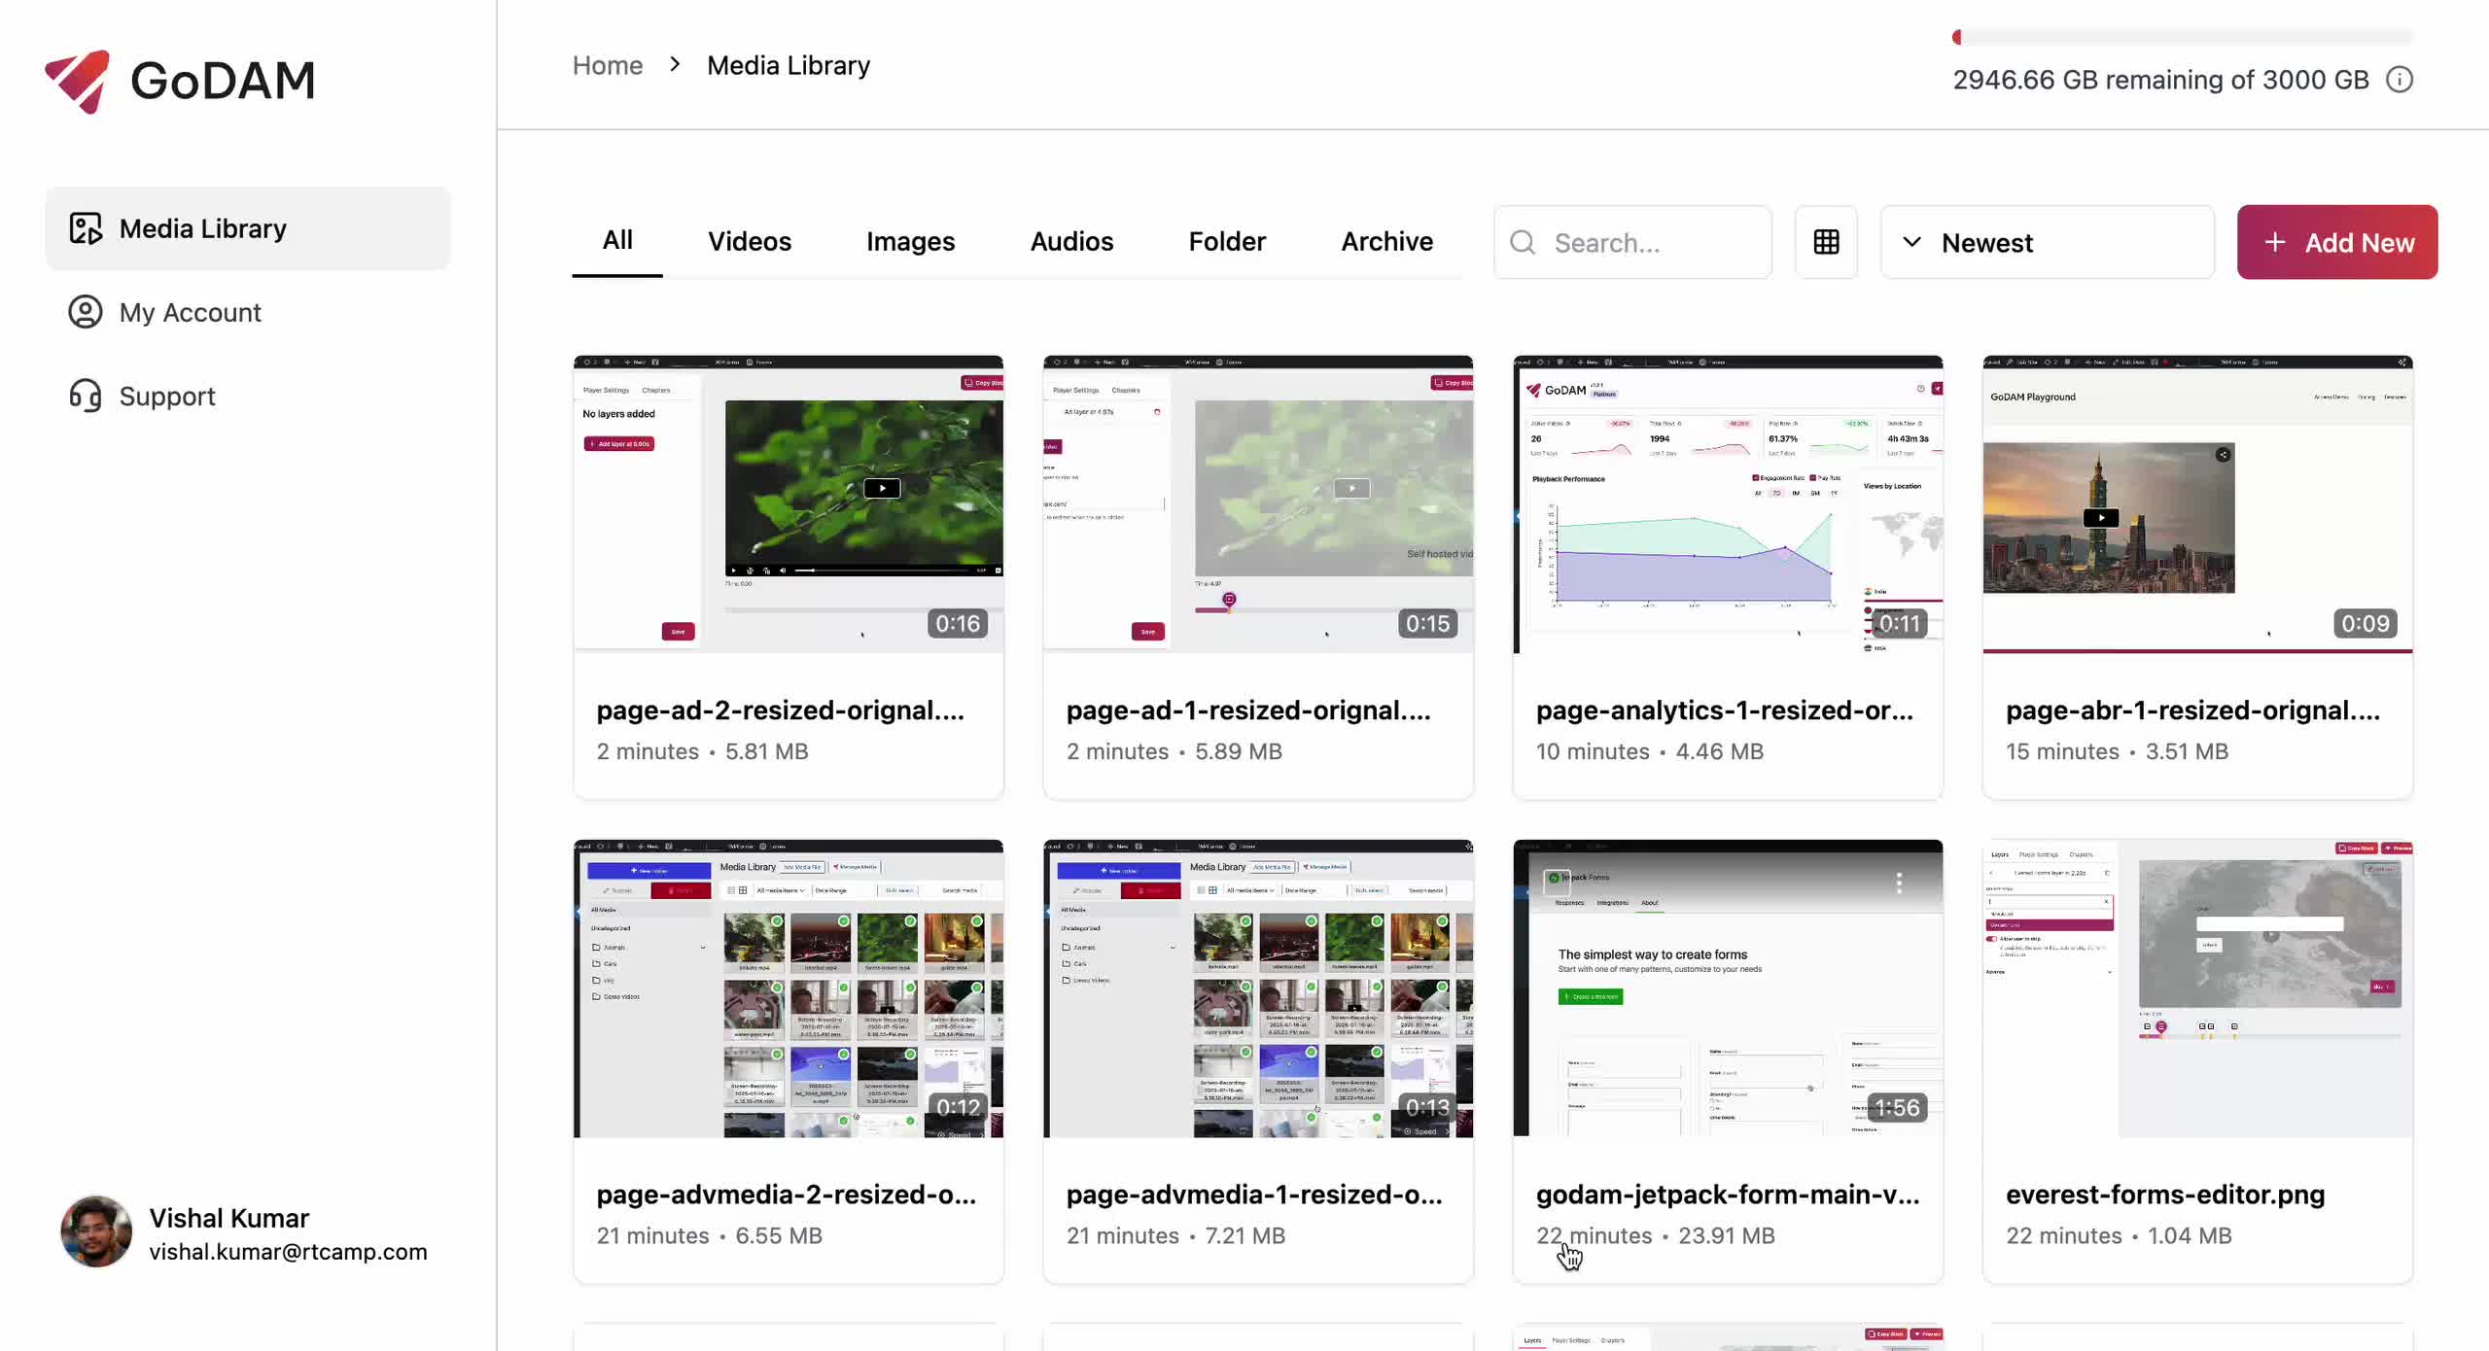
Task: Open My Account from the sidebar
Action: 191,312
